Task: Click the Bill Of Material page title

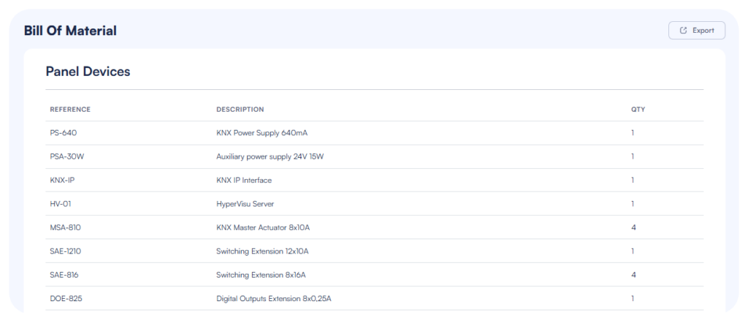Action: click(x=70, y=31)
